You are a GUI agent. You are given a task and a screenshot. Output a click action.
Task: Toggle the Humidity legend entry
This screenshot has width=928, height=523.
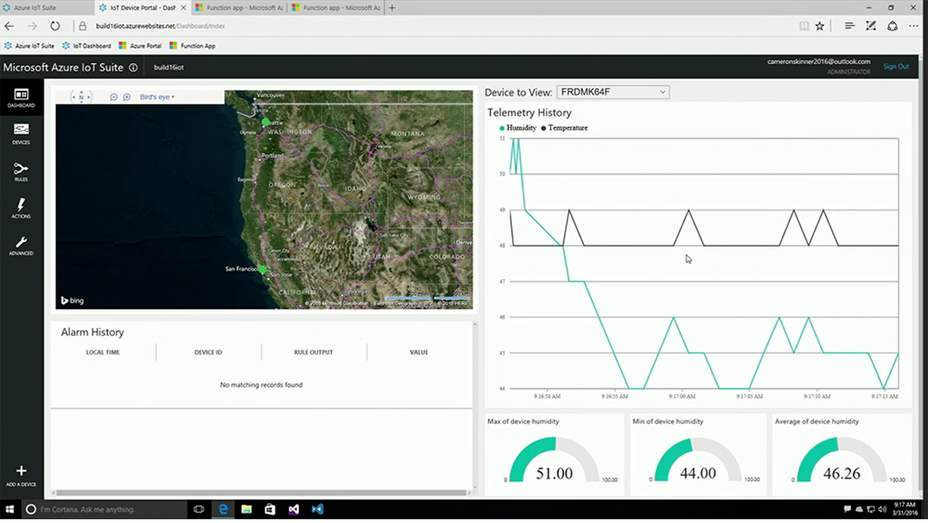[x=518, y=128]
